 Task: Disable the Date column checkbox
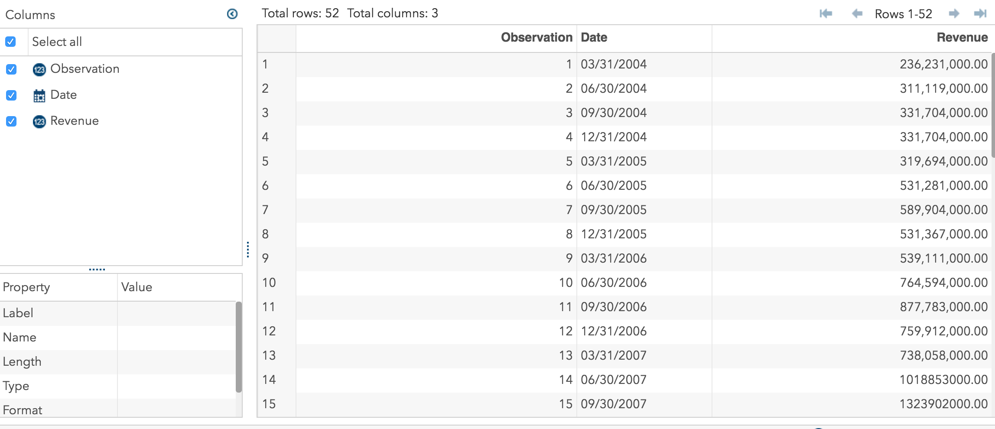(11, 95)
